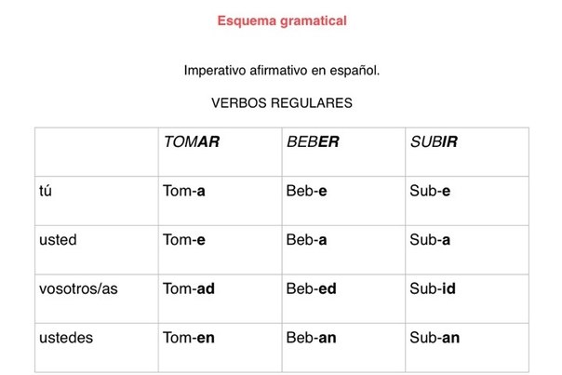Click the "vosotros/as" row label
The width and height of the screenshot is (562, 375).
(x=79, y=288)
